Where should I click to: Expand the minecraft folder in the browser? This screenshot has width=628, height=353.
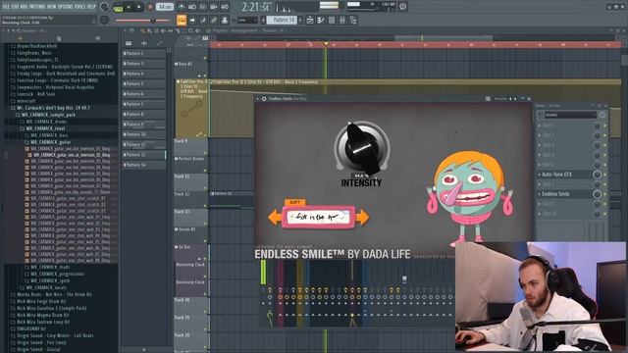[x=24, y=101]
